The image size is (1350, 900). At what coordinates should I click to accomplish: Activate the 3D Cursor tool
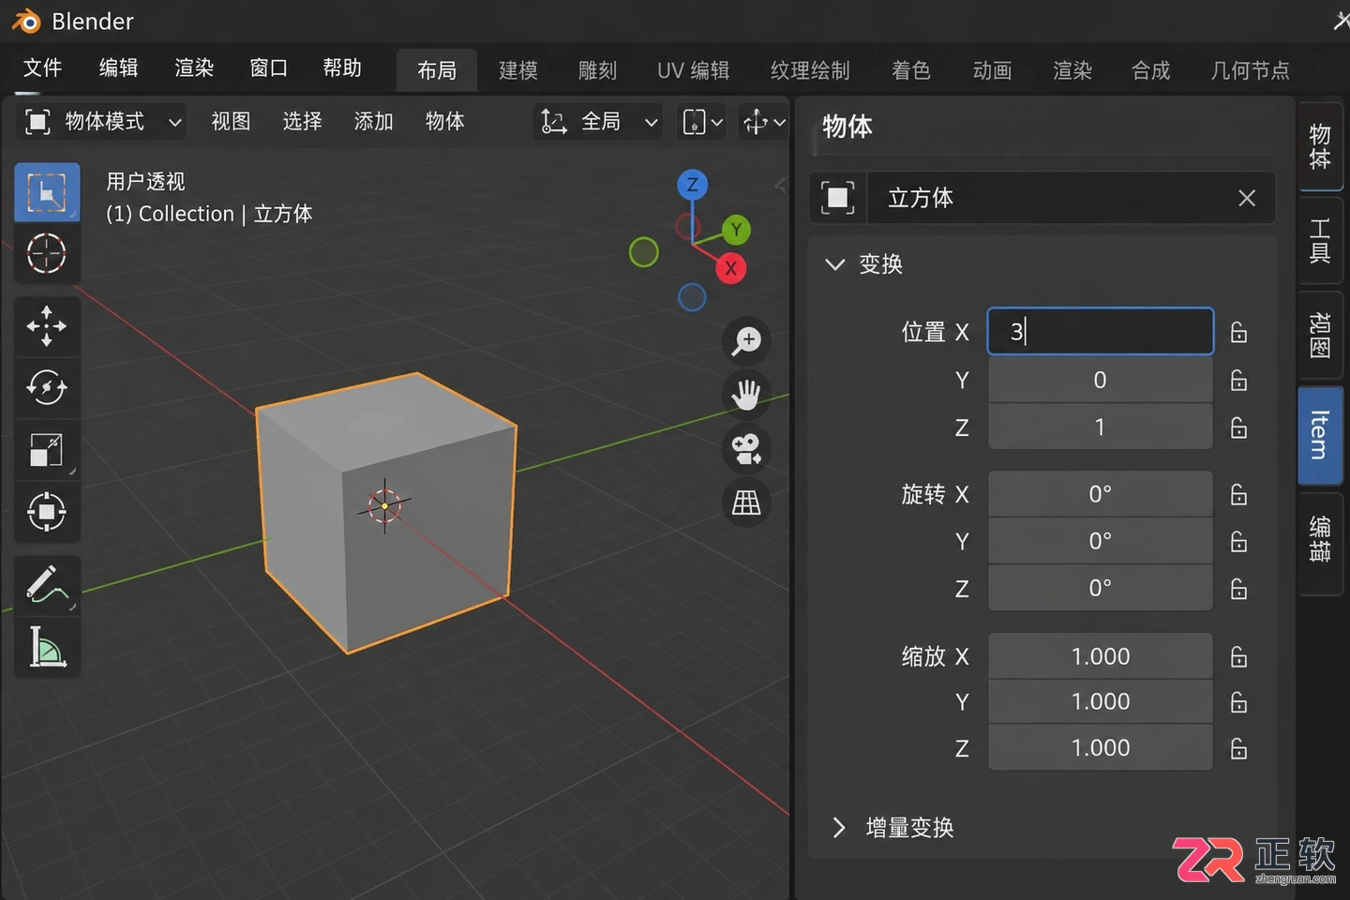[x=47, y=253]
